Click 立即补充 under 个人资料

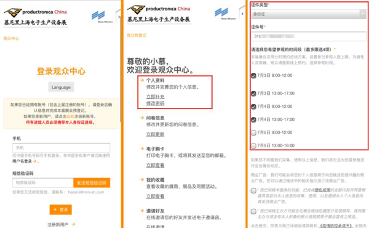click(x=156, y=97)
